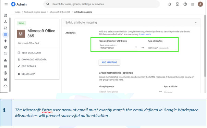The image size is (207, 128).
Task: Open the help question mark icon
Action: point(185,4)
